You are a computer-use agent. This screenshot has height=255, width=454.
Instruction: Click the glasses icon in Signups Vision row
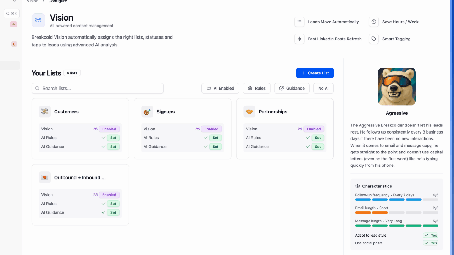[198, 129]
